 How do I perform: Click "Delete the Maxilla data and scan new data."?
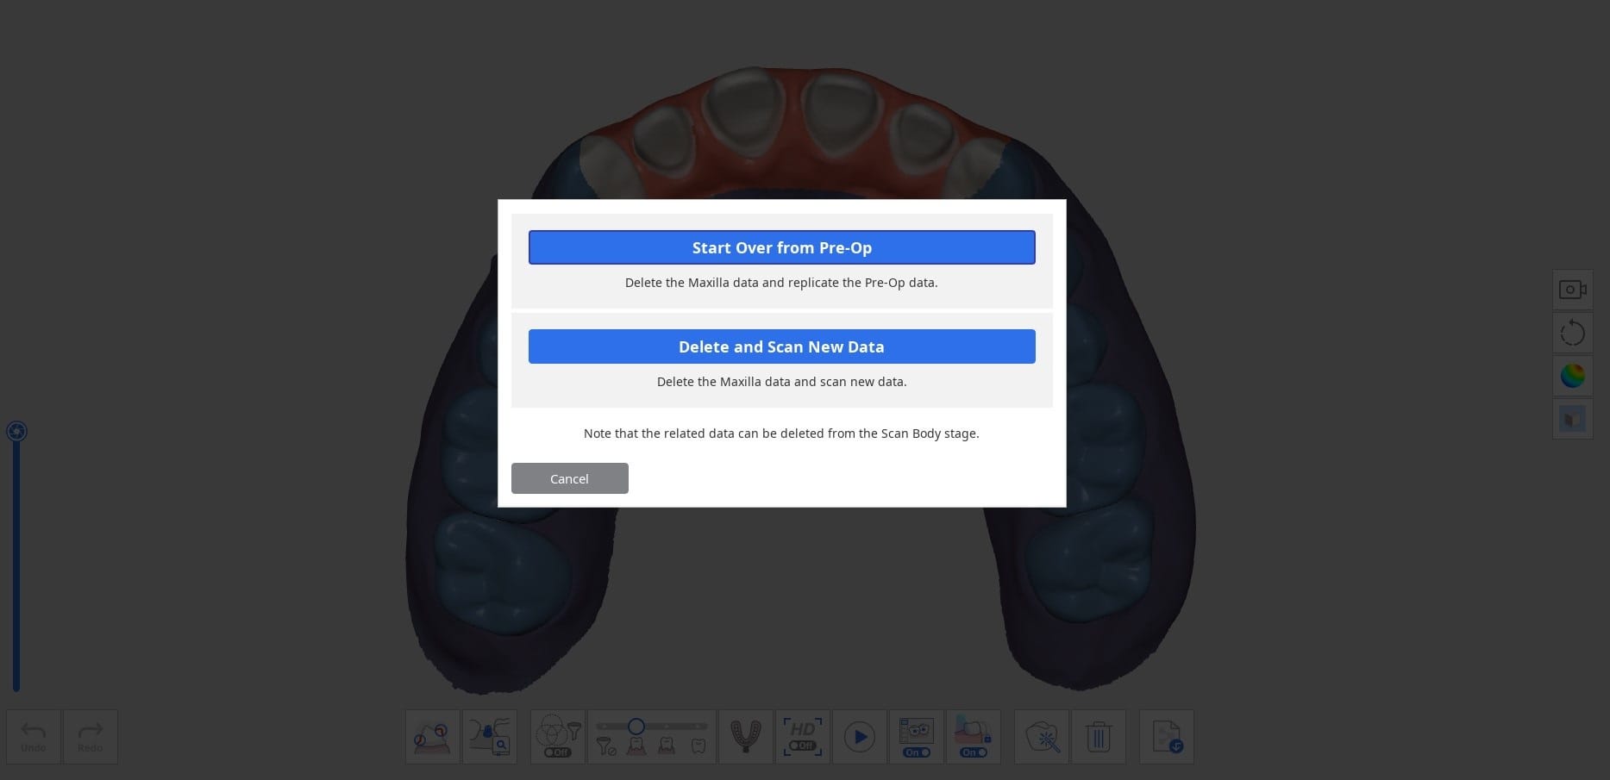781,382
